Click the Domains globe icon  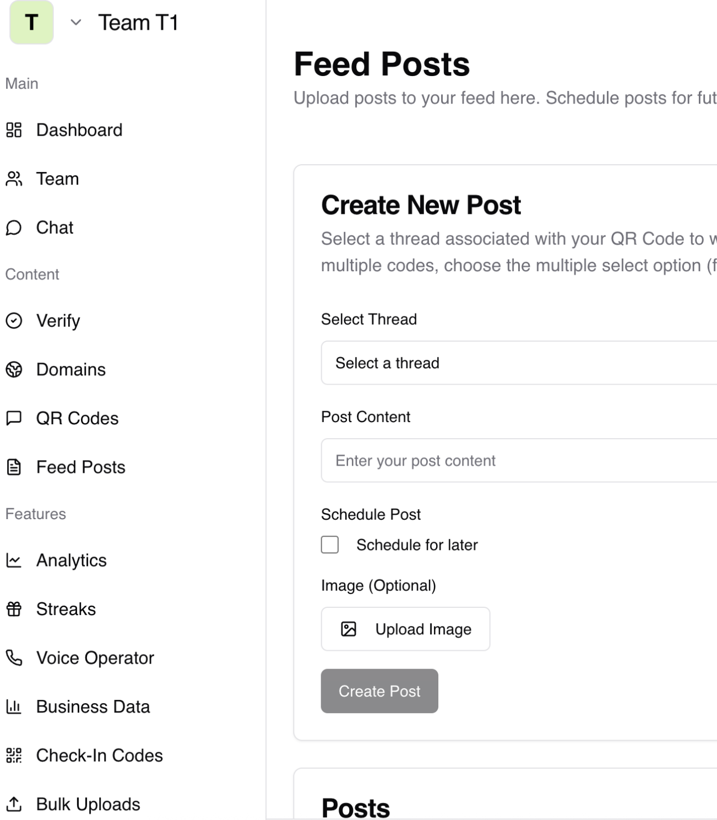coord(14,369)
